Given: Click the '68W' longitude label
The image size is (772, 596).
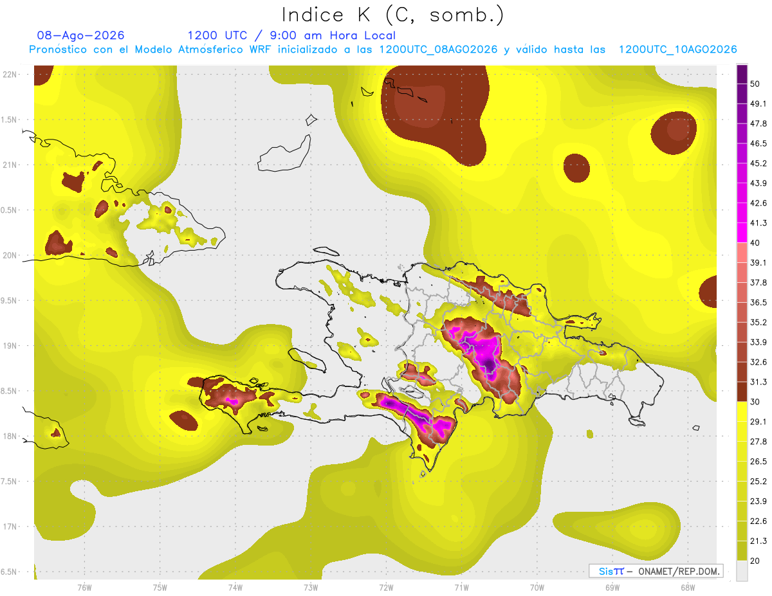Looking at the screenshot, I should (x=688, y=587).
